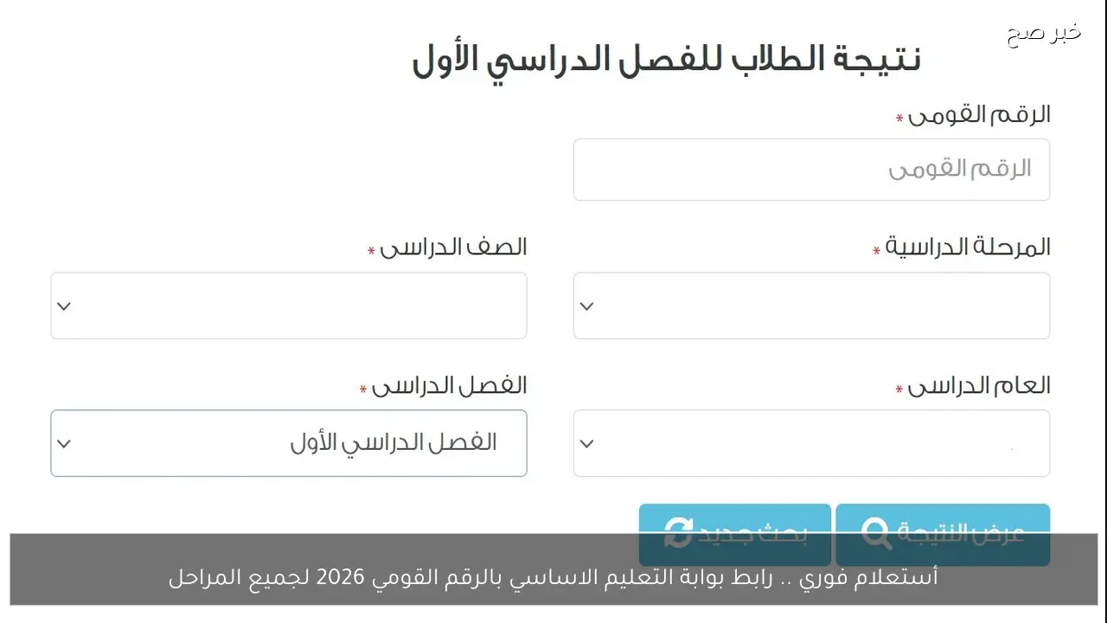Open the المرحلة الدراسية dropdown
1107x623 pixels.
811,305
